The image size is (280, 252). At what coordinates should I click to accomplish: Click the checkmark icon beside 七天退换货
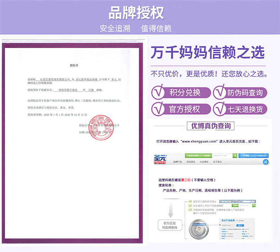(x=220, y=109)
